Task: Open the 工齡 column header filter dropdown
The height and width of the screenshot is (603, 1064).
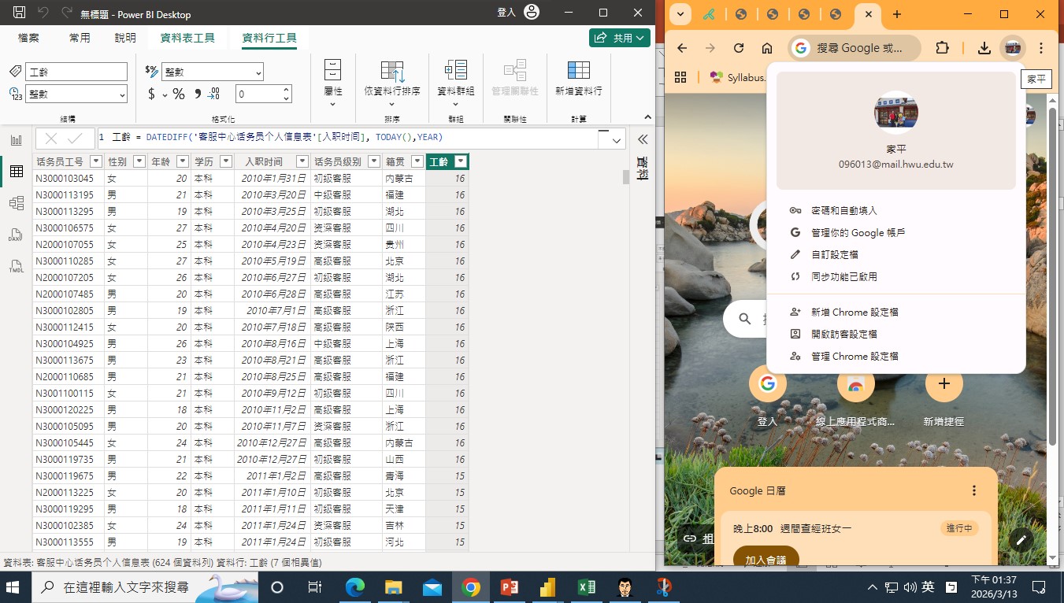Action: tap(460, 161)
